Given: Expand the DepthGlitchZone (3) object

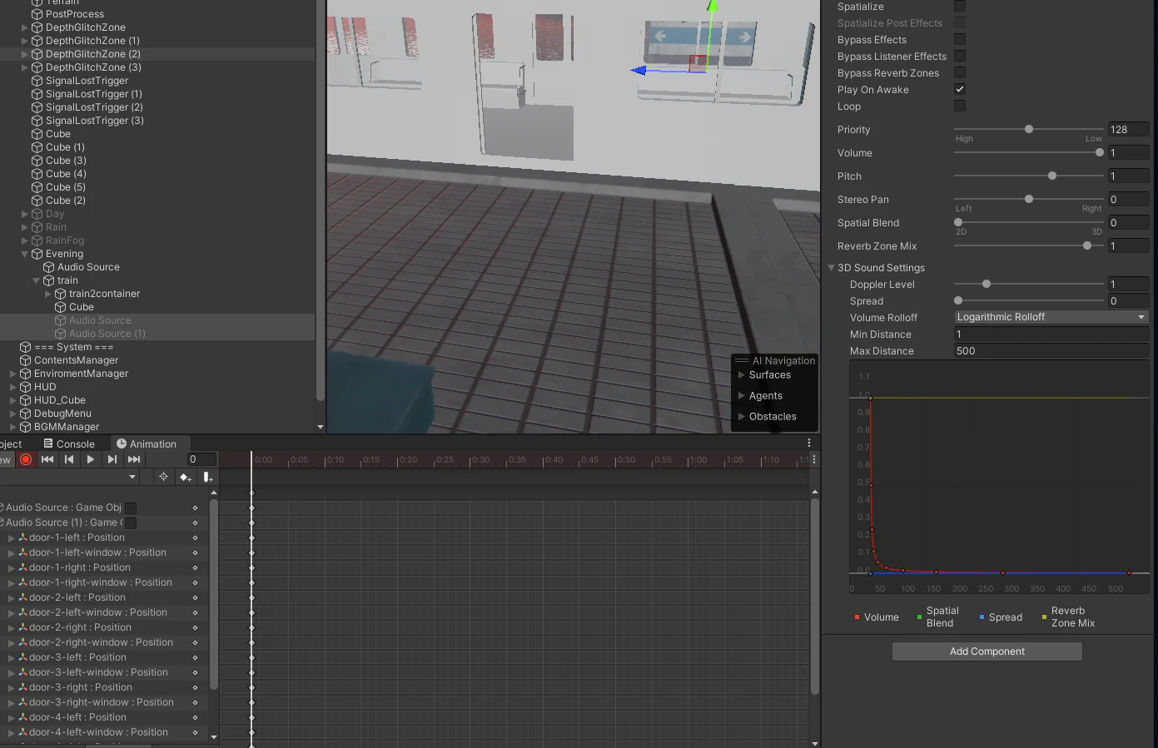Looking at the screenshot, I should tap(25, 67).
